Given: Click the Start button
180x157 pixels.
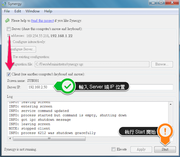Looking at the screenshot, I should click(165, 149).
